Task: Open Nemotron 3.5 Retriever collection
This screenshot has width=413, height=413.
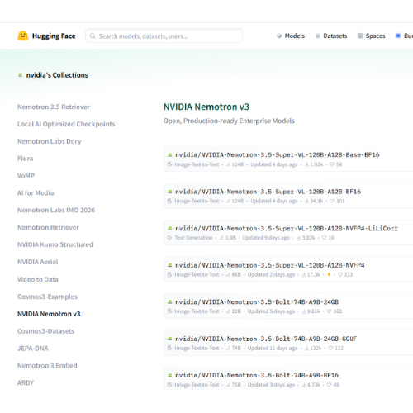Action: 54,107
